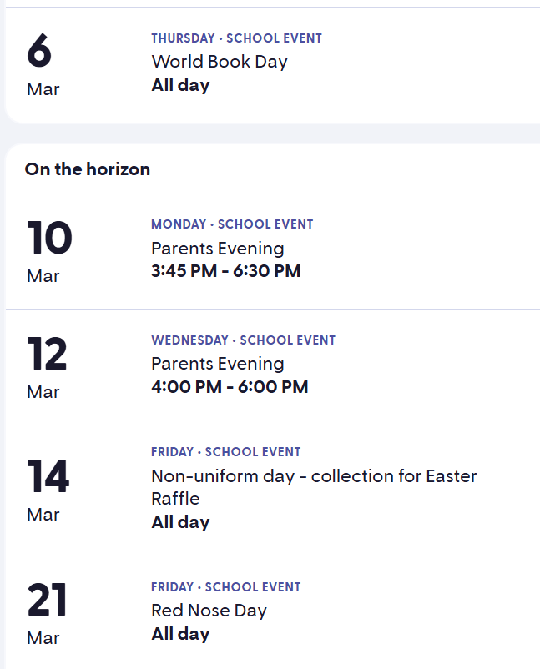
Task: Click the date number 12
Action: [x=47, y=355]
